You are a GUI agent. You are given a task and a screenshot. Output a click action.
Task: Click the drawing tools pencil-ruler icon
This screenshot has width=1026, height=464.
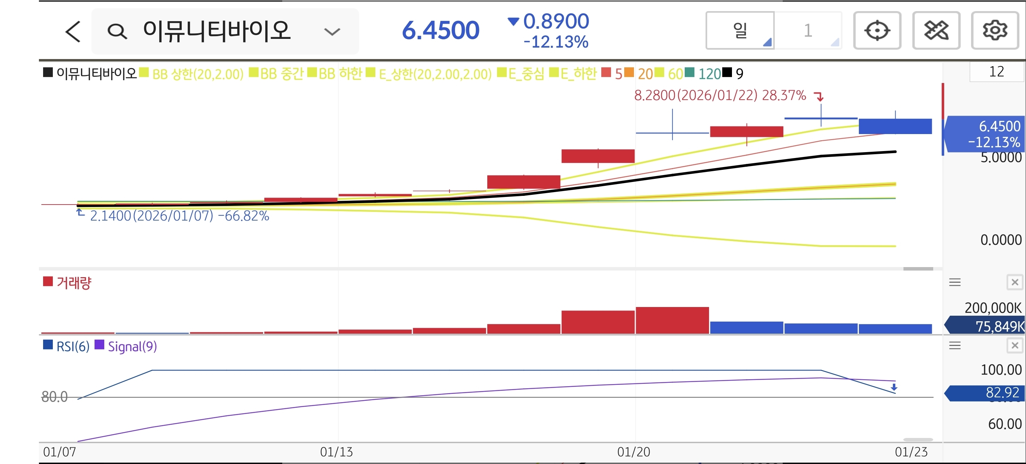(x=936, y=31)
